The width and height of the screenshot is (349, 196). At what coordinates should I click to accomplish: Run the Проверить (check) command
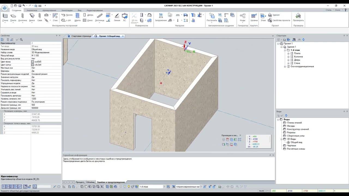(298, 17)
